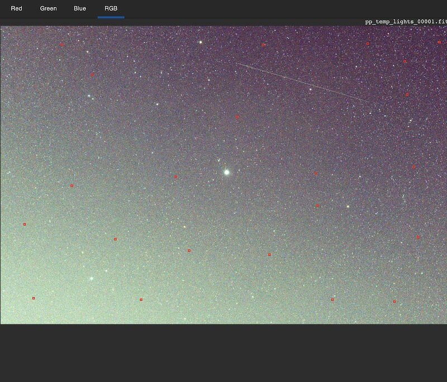Click the red marker directly left of the central star
Viewport: 447px width, 382px height.
(175, 176)
